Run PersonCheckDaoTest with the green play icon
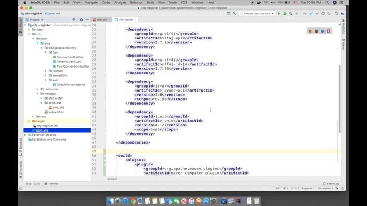The width and height of the screenshot is (367, 206). 279,14
